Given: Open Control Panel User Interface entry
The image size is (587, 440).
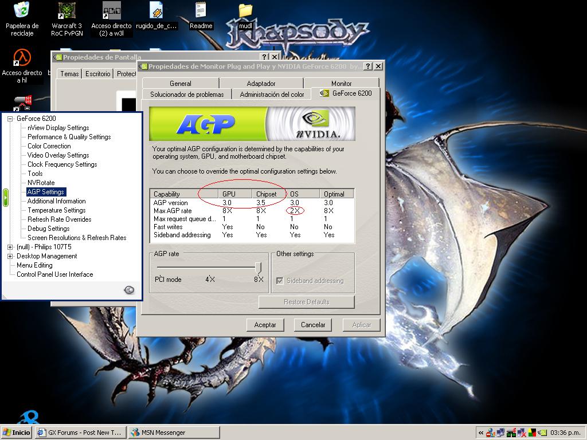Looking at the screenshot, I should [55, 274].
